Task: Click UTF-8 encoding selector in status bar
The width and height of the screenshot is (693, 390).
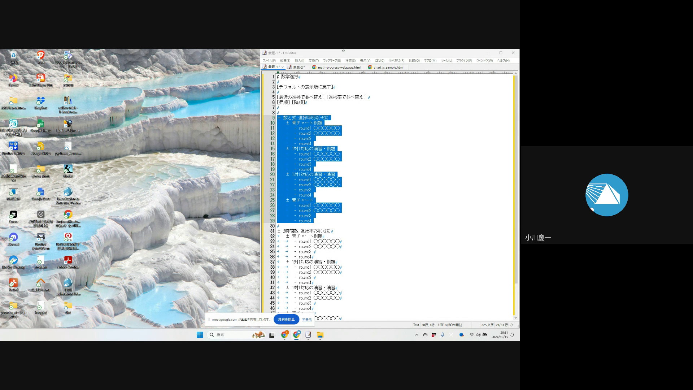Action: click(x=450, y=325)
